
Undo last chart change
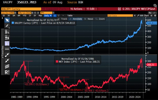point(150,13)
